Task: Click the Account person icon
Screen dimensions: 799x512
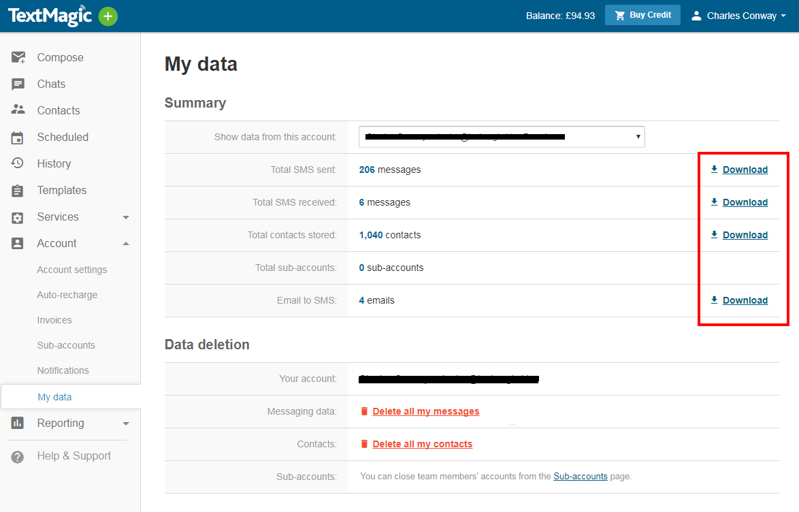Action: coord(17,243)
